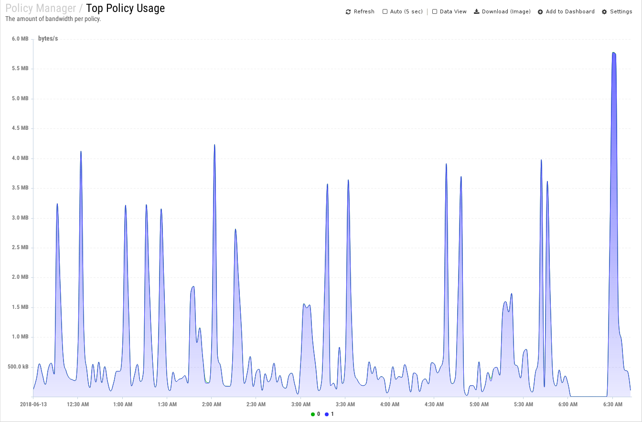The height and width of the screenshot is (422, 642).
Task: Click the Refresh circular arrows icon
Action: point(348,11)
